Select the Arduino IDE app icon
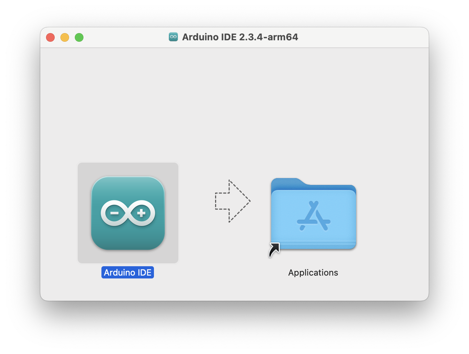This screenshot has height=354, width=469. [x=128, y=213]
